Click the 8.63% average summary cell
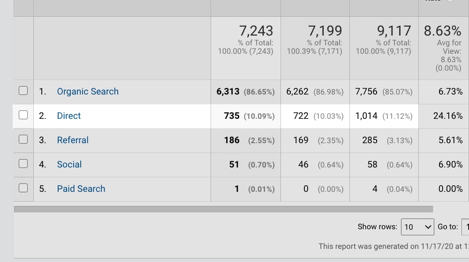 pos(443,31)
